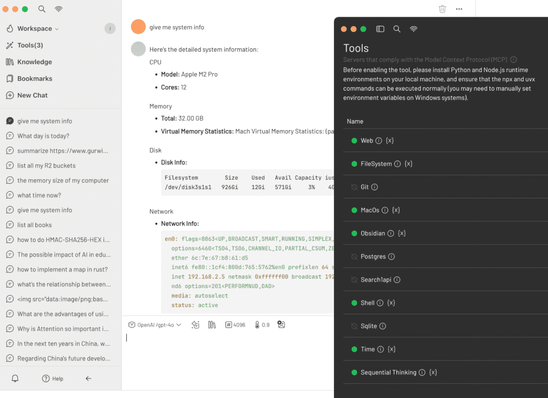Show info for Time tool

point(381,349)
